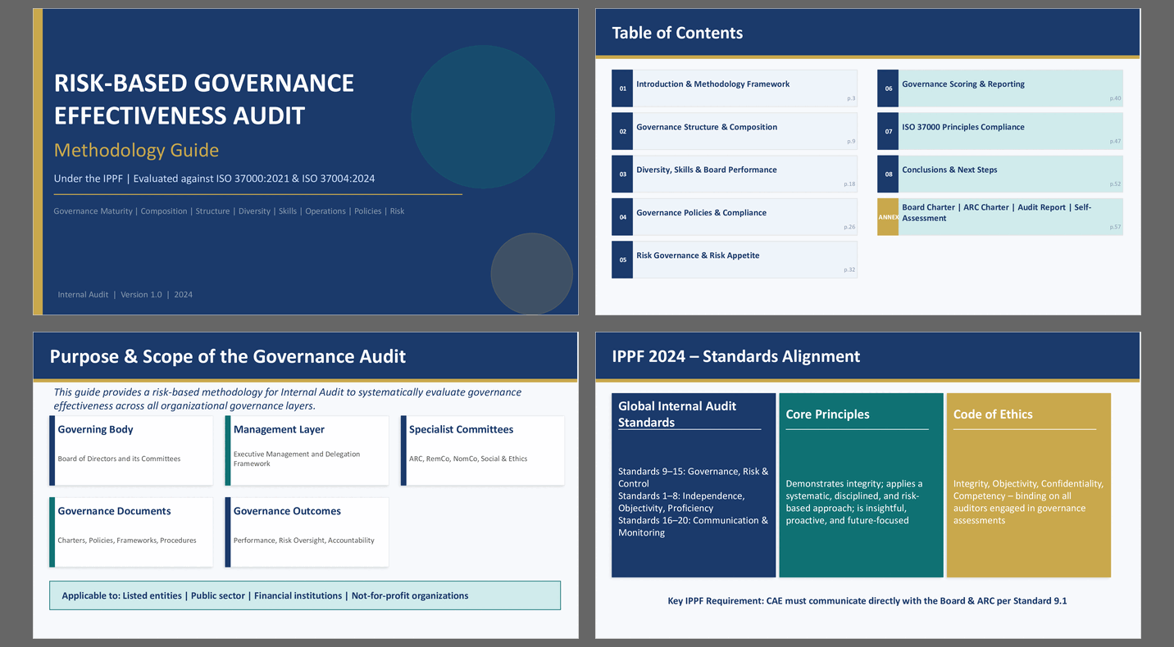Open the Table of Contents slide
Viewport: 1174px width, 647px height.
(x=867, y=161)
